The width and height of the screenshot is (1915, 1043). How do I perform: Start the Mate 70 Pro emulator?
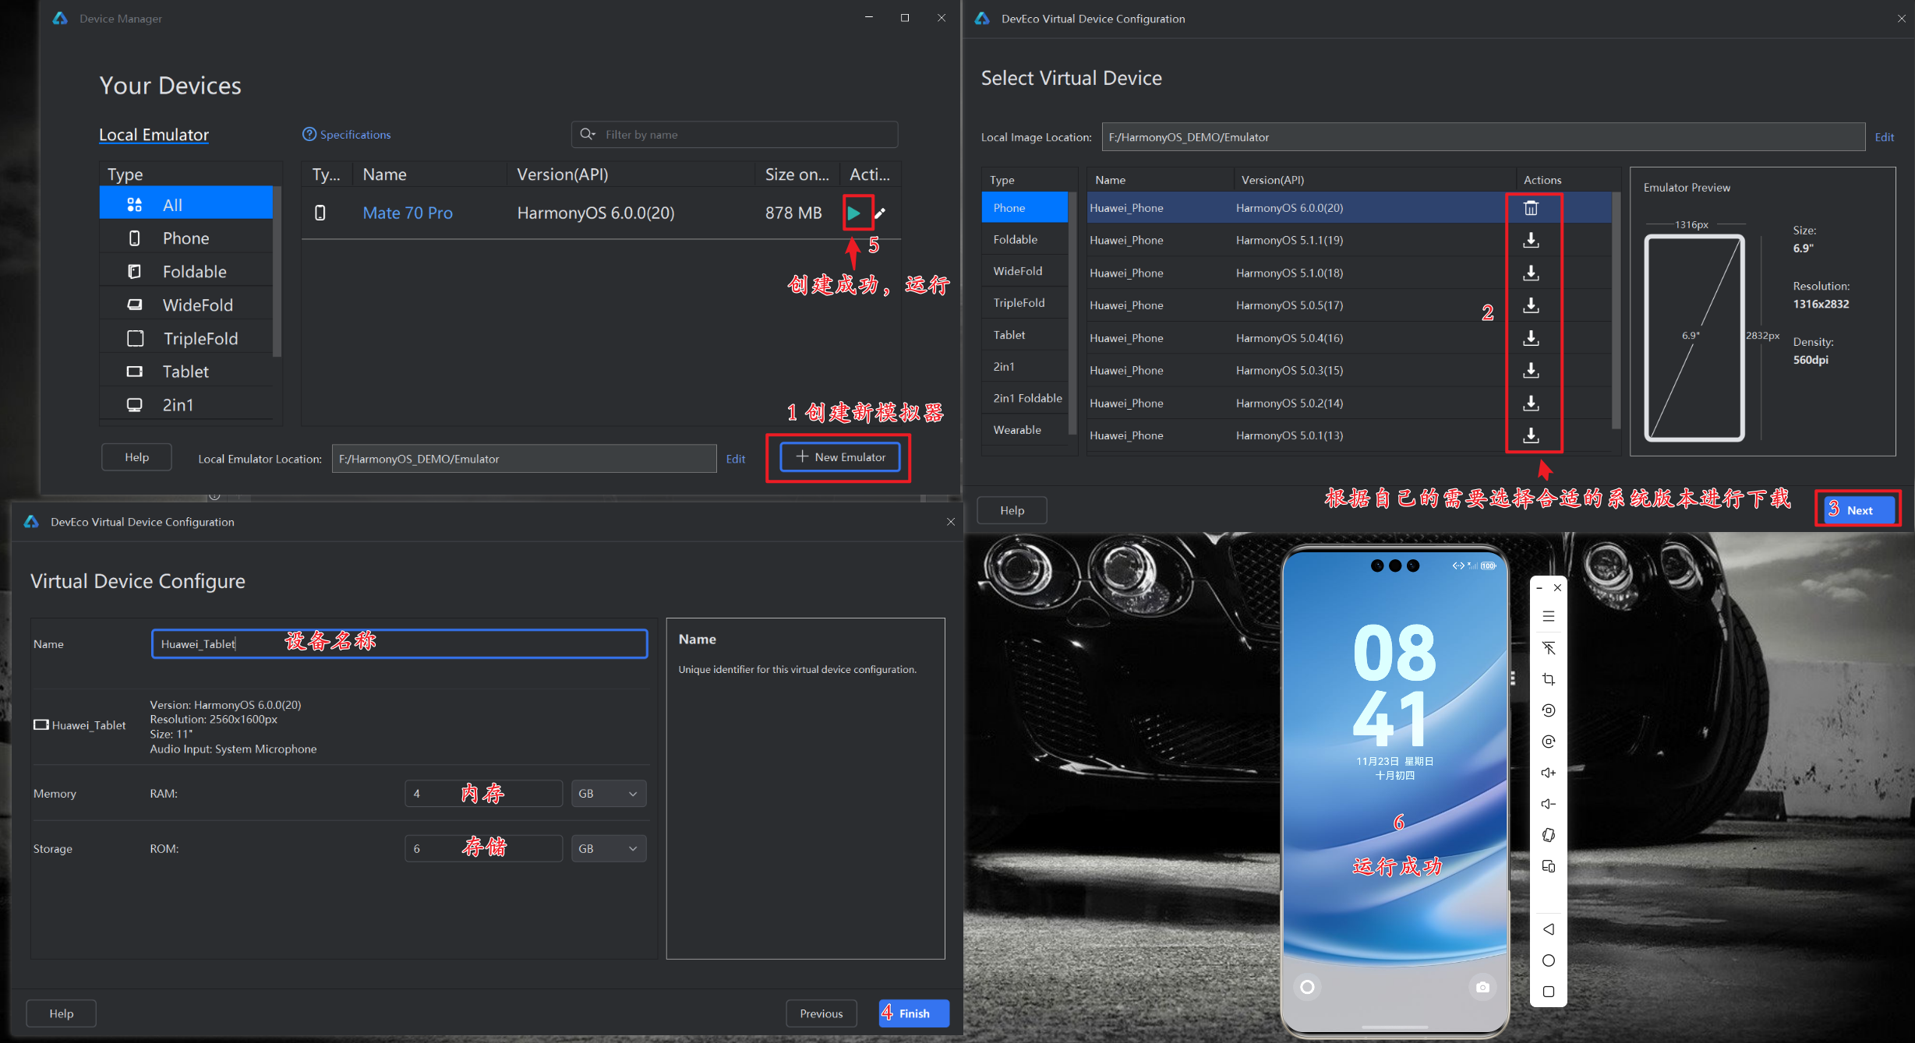coord(854,213)
